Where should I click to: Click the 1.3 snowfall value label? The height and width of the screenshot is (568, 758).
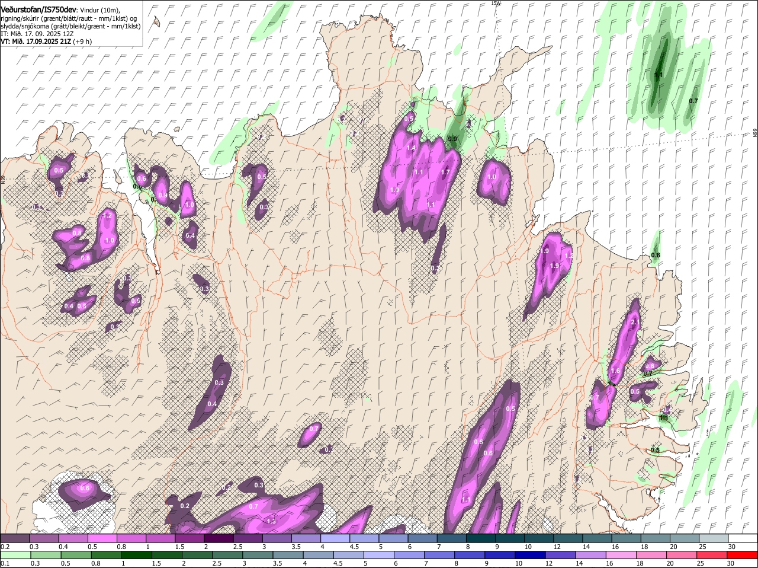[x=272, y=521]
